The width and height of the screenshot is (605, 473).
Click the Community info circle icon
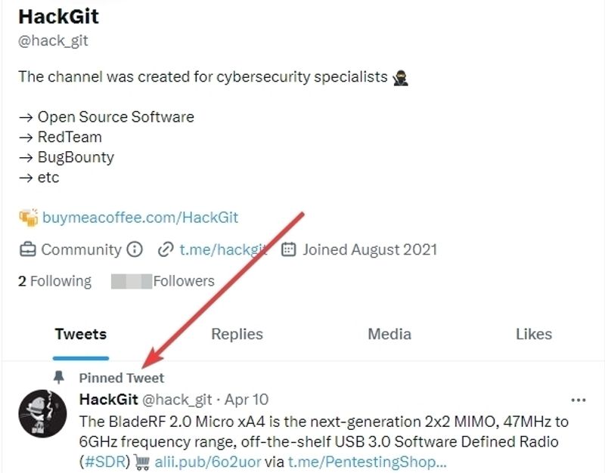pyautogui.click(x=135, y=249)
